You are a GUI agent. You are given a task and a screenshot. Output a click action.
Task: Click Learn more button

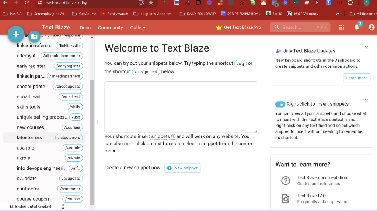point(357,78)
